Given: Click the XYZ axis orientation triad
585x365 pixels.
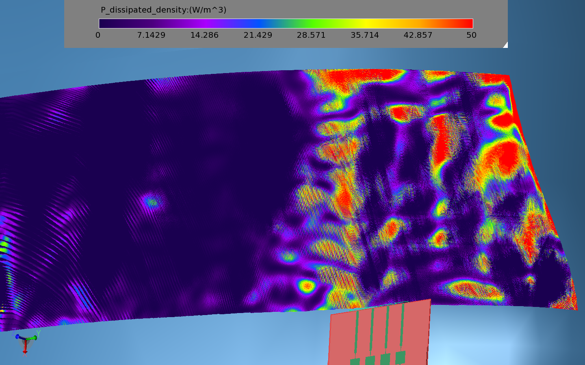Looking at the screenshot, I should (26, 341).
